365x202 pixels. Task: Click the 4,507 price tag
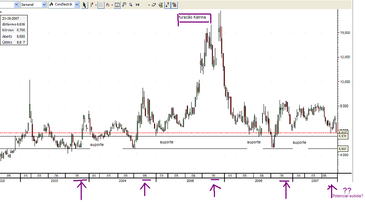(x=343, y=148)
